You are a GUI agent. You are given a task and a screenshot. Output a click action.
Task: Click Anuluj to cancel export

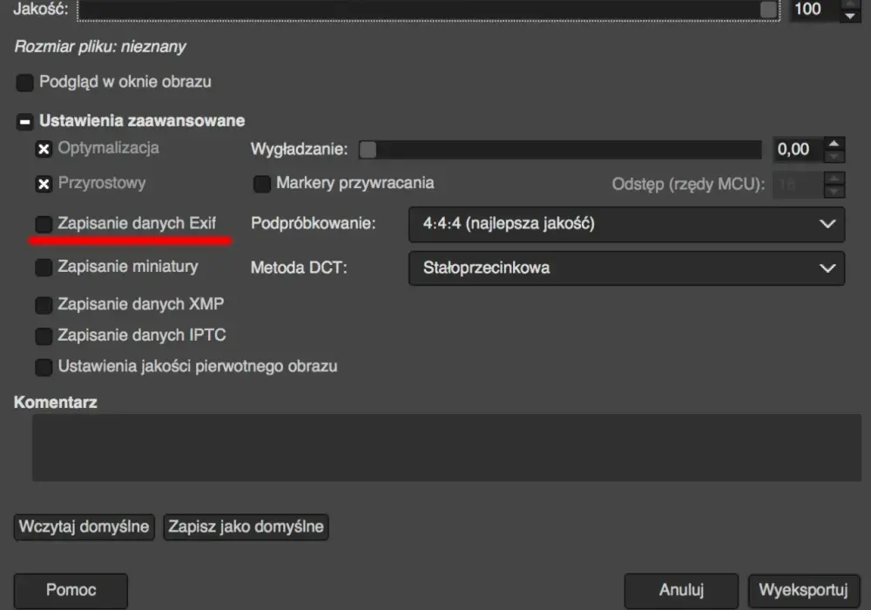(682, 591)
